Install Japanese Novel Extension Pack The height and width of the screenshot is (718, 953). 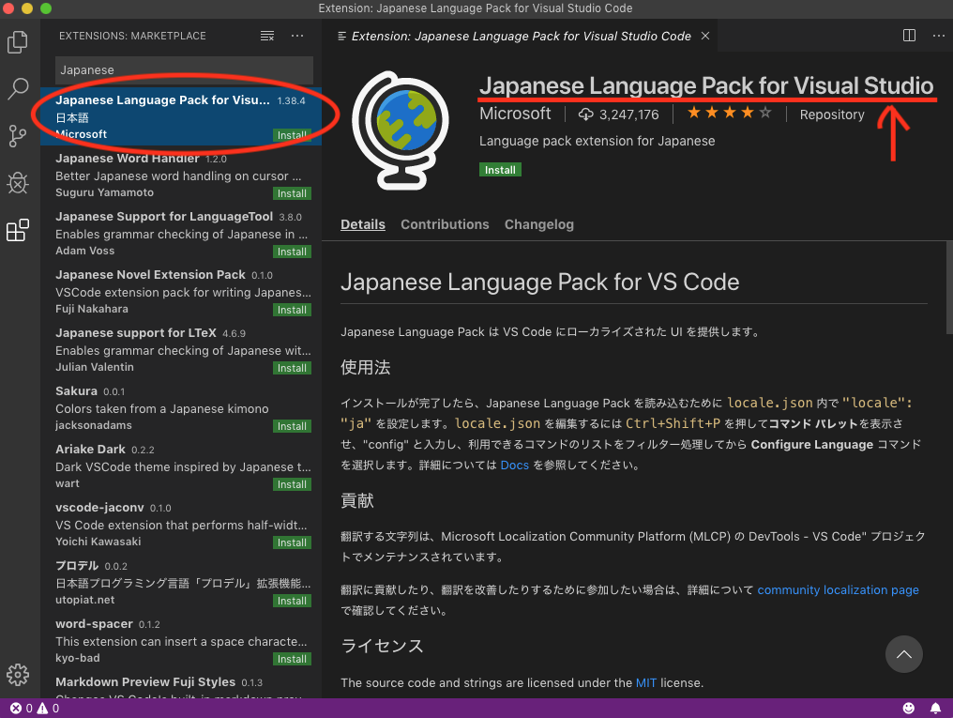click(x=292, y=310)
